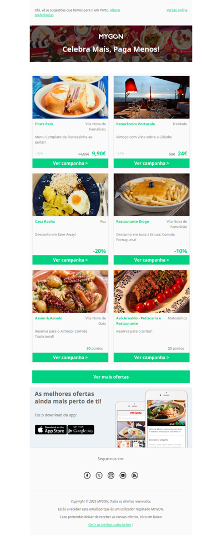
Task: Click the Google Play download badge
Action: tap(80, 430)
